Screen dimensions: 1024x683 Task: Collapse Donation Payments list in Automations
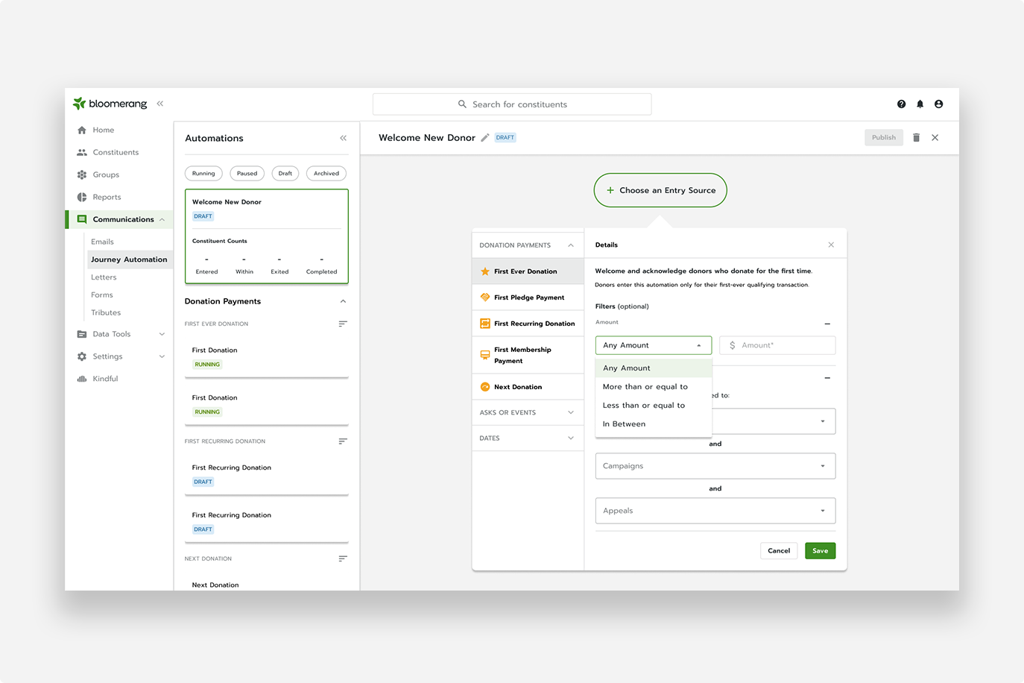[x=343, y=301]
